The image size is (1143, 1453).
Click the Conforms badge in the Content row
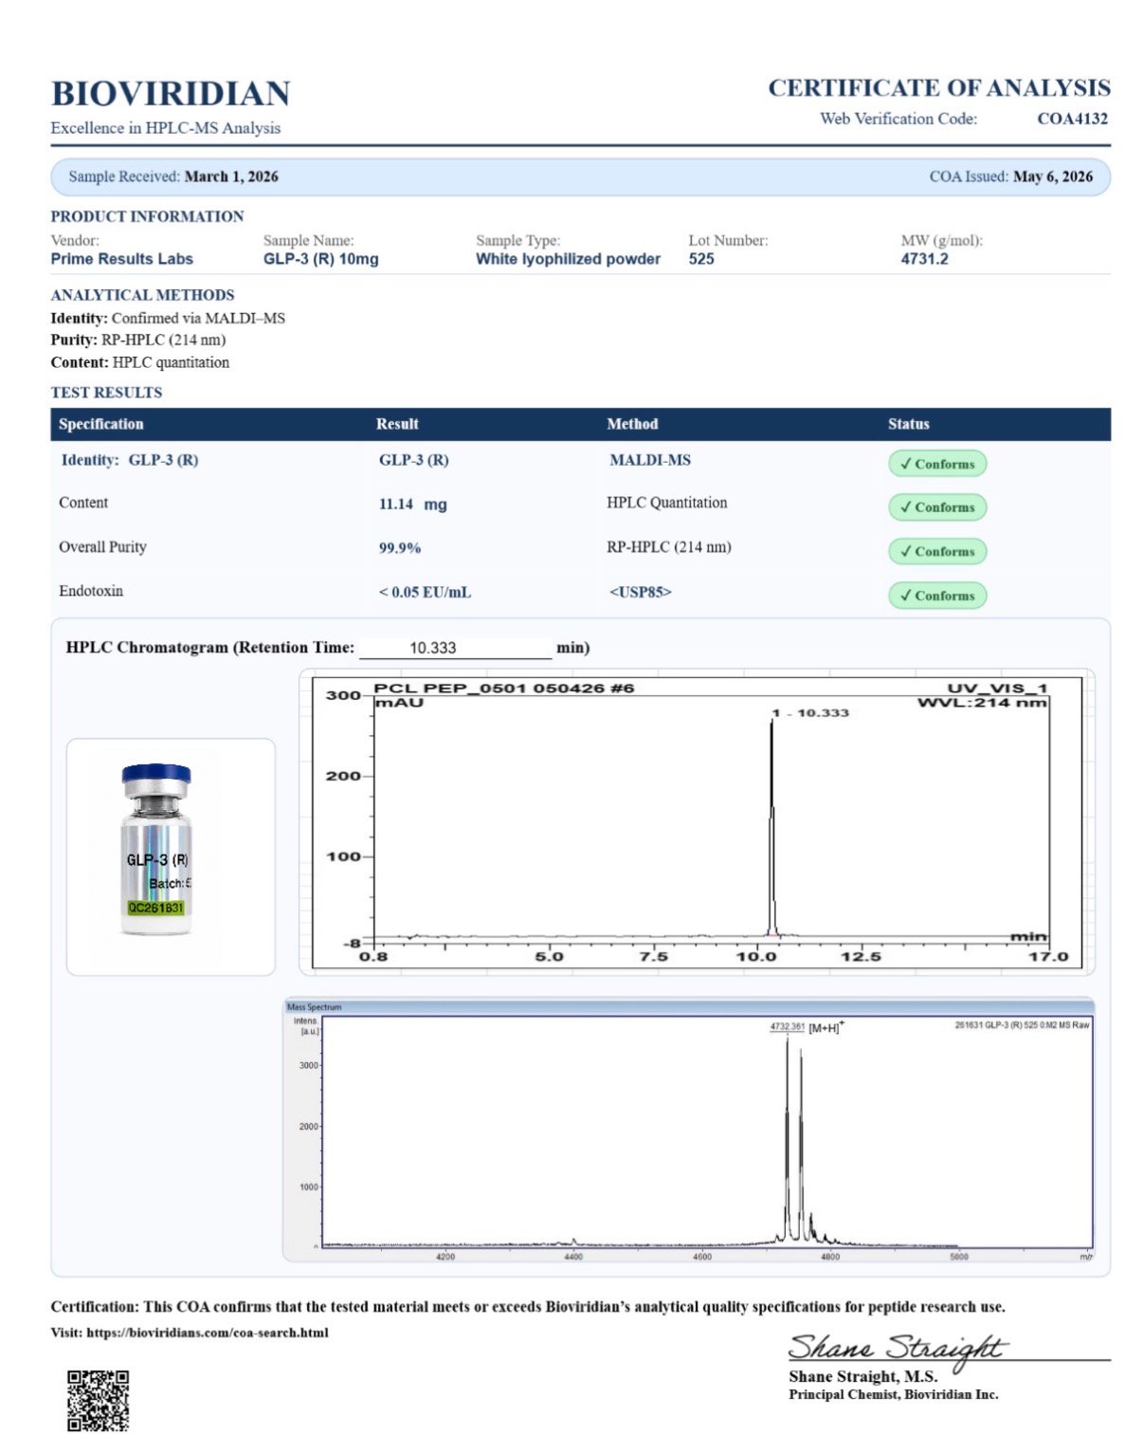coord(937,507)
